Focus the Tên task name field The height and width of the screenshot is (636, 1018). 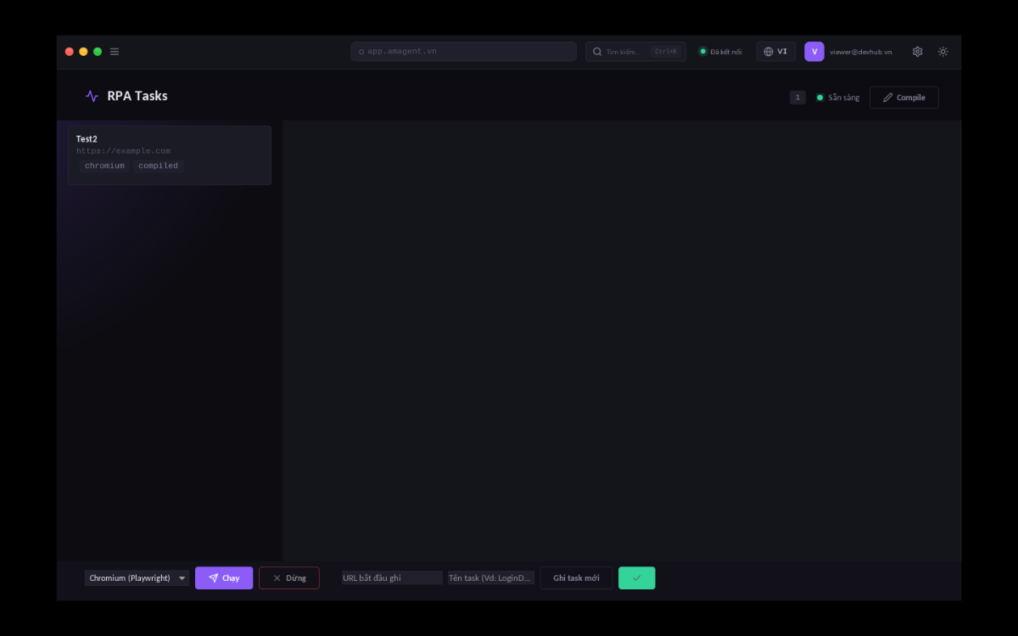click(491, 578)
